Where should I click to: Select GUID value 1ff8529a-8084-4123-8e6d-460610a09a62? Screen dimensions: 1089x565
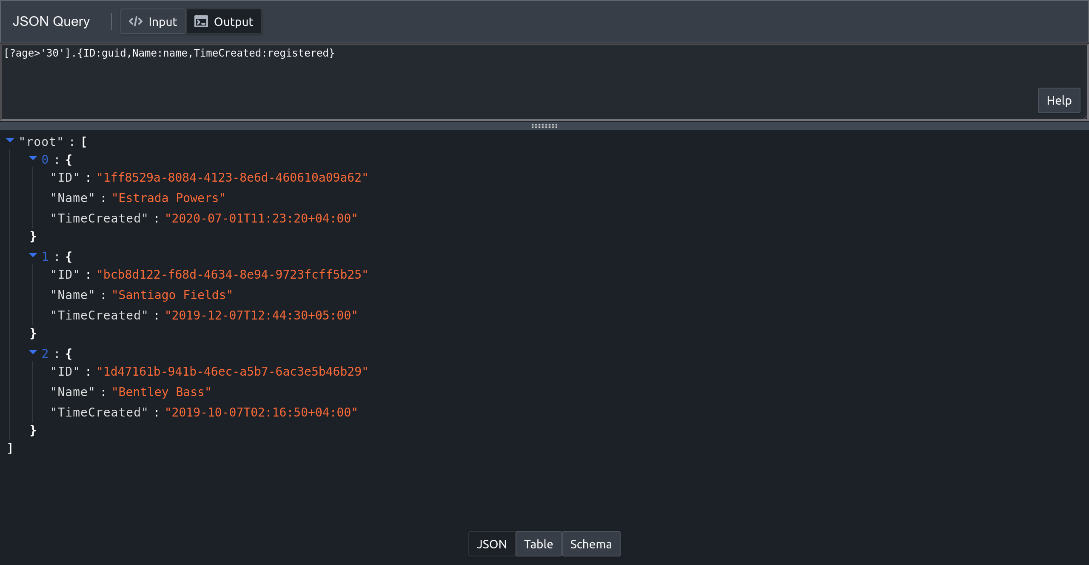point(232,177)
